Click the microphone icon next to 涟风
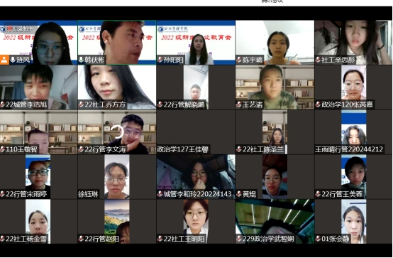 pyautogui.click(x=13, y=60)
